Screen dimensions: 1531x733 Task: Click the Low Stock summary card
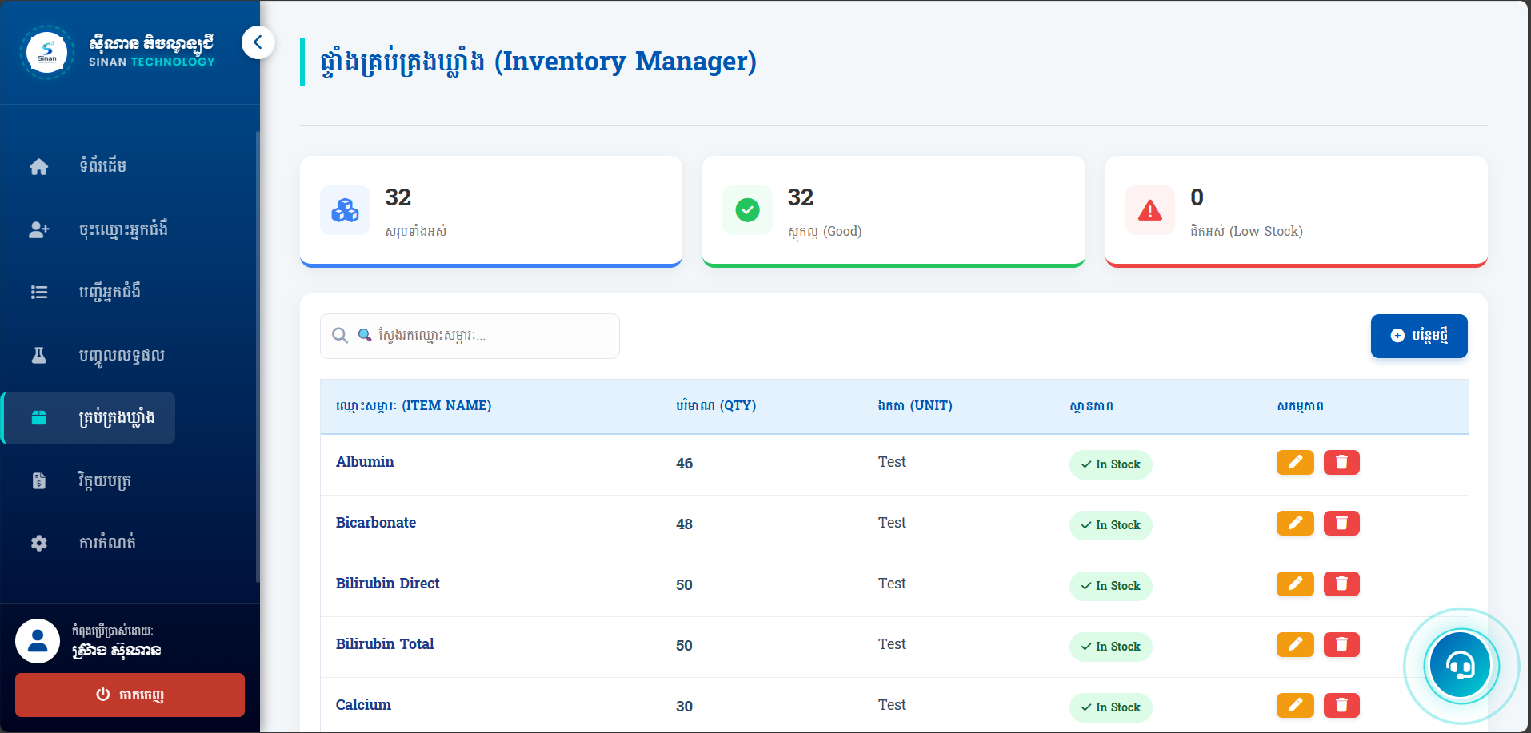(1296, 211)
